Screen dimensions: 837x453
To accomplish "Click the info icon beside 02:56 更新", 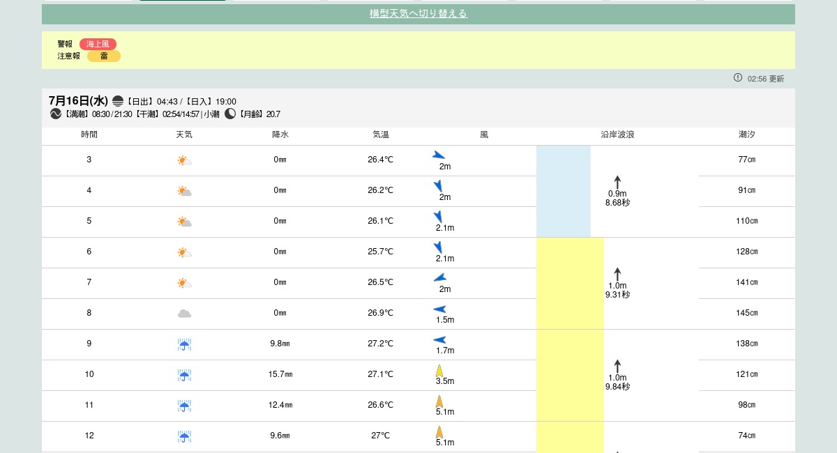I will 738,78.
